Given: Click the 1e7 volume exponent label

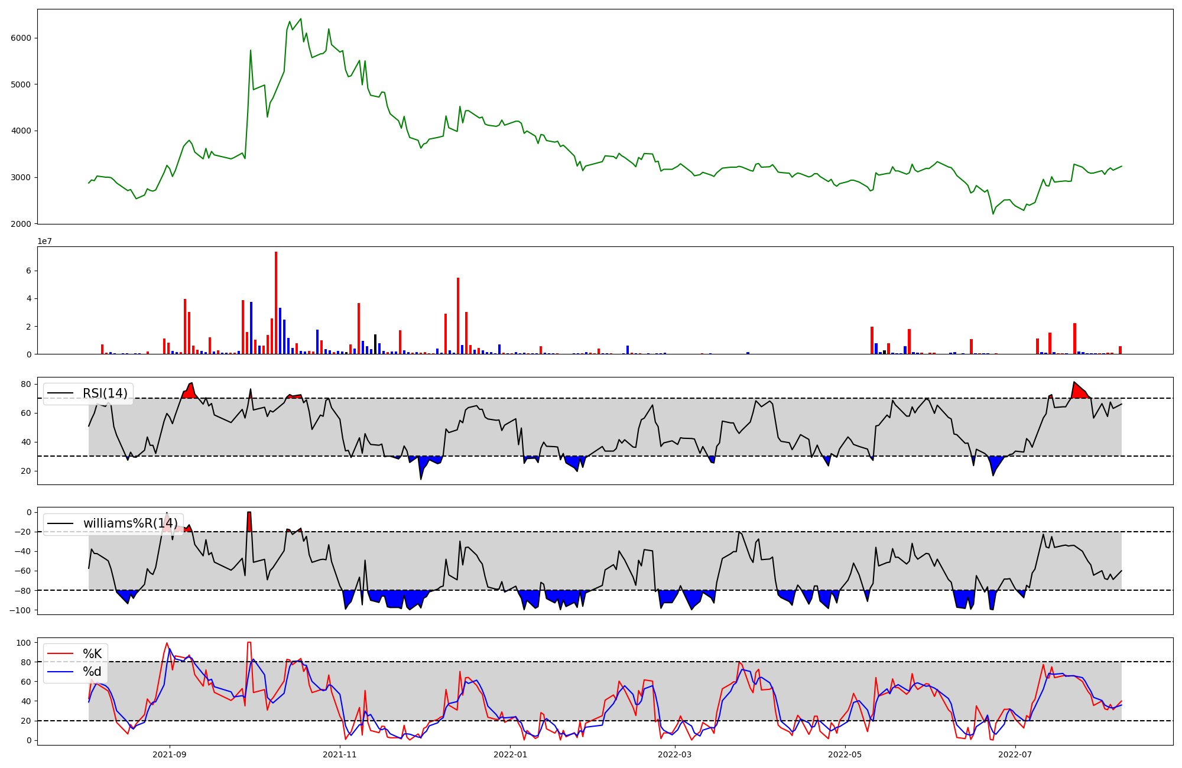Looking at the screenshot, I should click(x=44, y=241).
